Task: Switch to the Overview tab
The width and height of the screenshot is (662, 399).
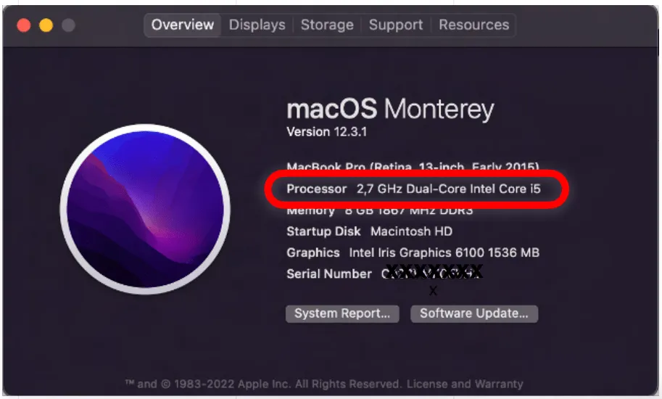Action: tap(183, 25)
